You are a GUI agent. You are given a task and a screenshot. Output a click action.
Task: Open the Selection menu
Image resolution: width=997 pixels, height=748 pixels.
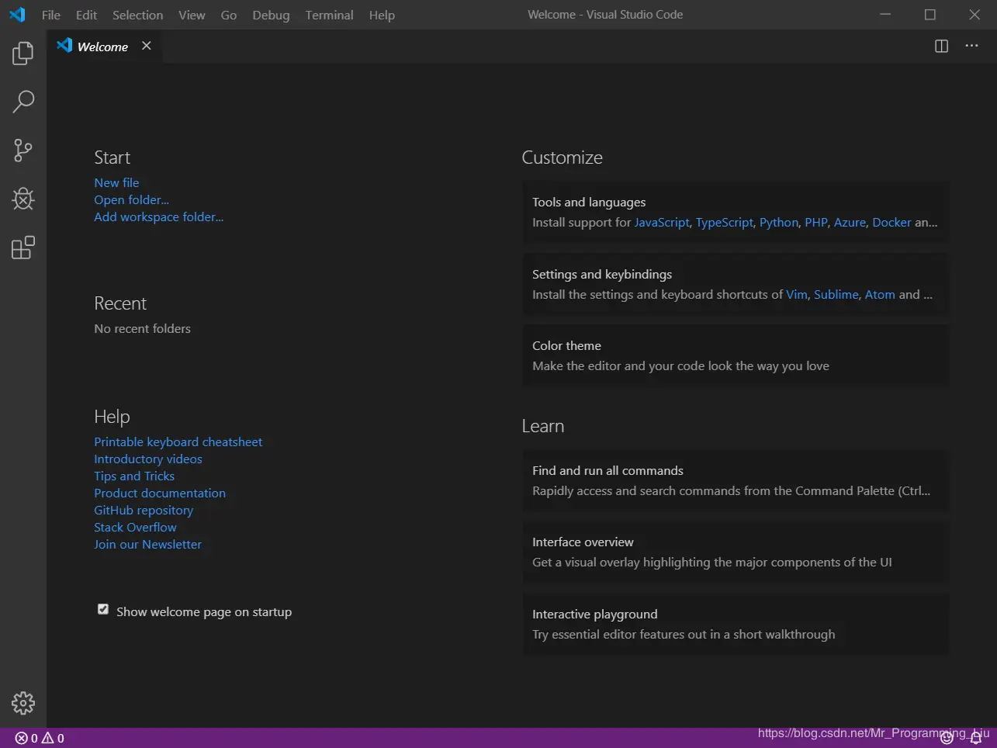pos(137,15)
